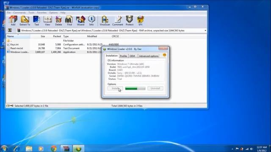Open the Help menu
Screen dimensions: 271x152
click(63, 13)
